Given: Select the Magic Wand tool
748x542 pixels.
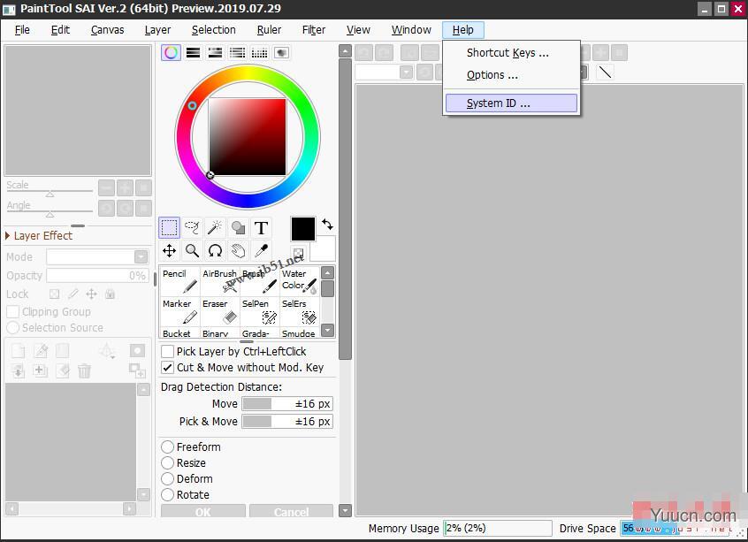Looking at the screenshot, I should pyautogui.click(x=214, y=228).
